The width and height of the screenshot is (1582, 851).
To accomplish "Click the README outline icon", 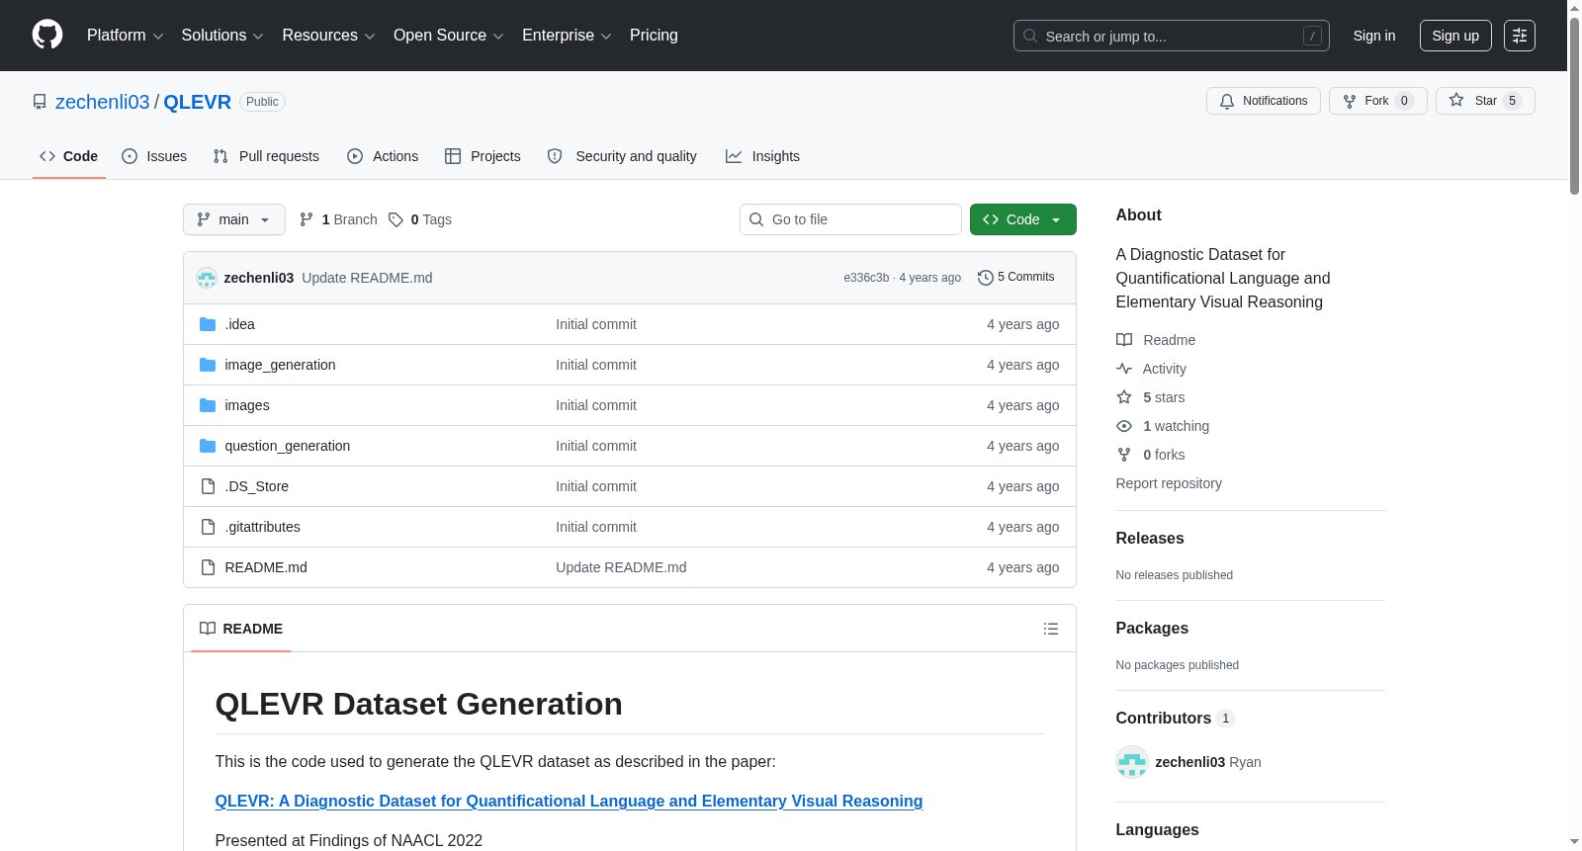I will click(1051, 629).
